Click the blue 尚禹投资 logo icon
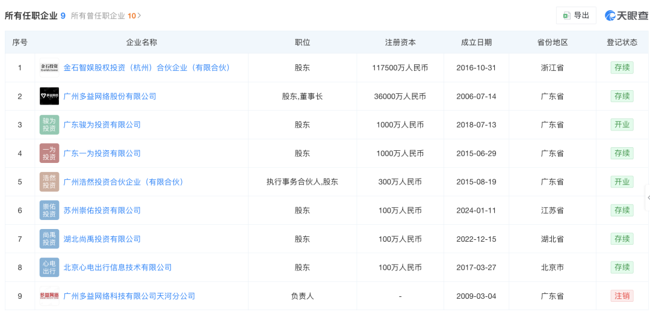The height and width of the screenshot is (312, 650). (x=49, y=239)
